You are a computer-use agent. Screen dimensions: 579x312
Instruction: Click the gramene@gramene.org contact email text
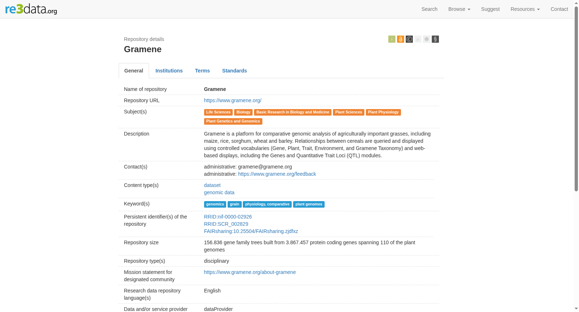tap(265, 167)
